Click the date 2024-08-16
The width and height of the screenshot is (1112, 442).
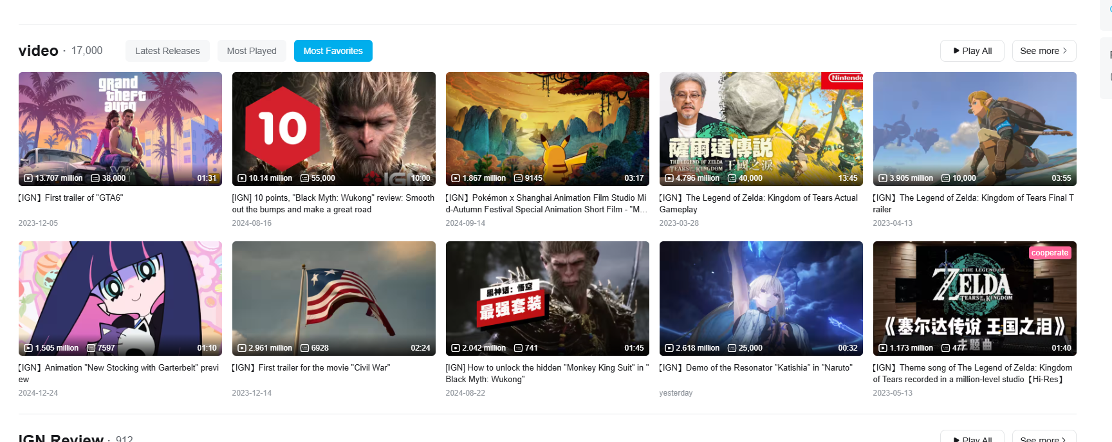coord(252,223)
